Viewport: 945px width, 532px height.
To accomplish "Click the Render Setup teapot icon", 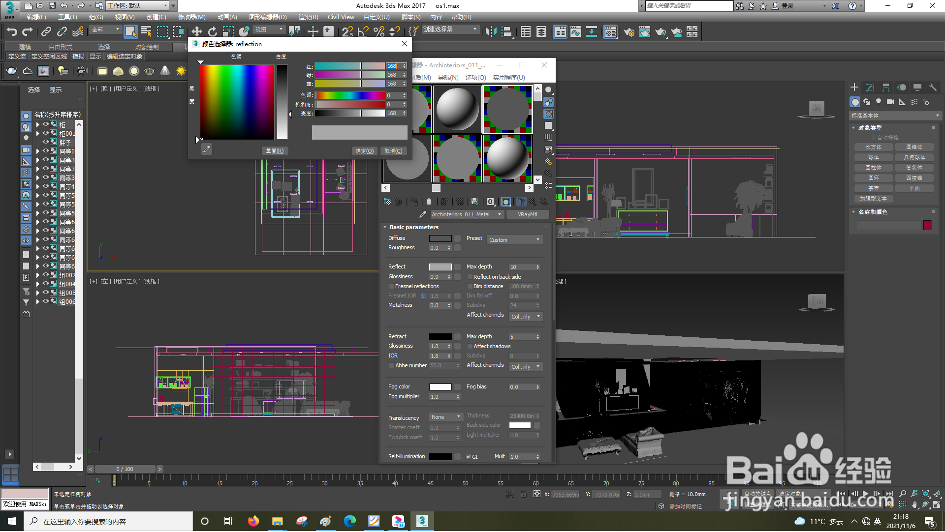I will coord(629,32).
